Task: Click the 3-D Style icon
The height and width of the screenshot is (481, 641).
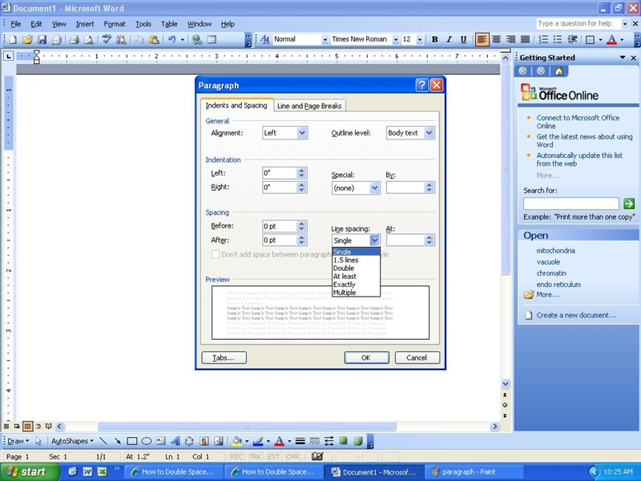Action: 357,441
